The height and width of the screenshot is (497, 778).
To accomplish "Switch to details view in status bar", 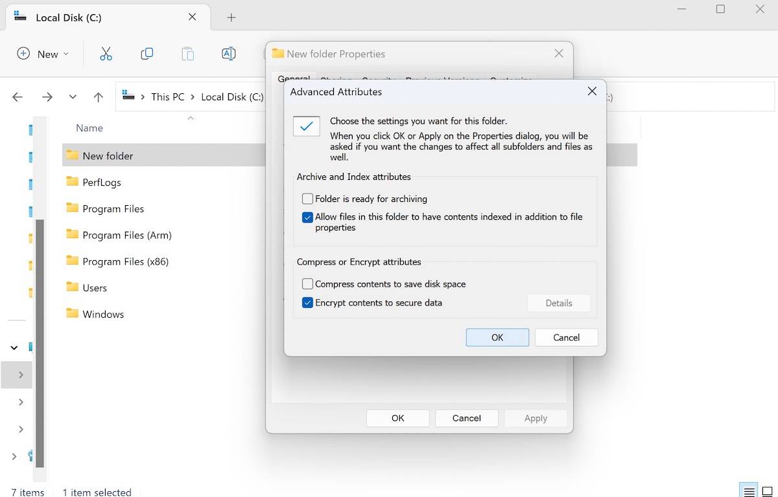I will (749, 492).
